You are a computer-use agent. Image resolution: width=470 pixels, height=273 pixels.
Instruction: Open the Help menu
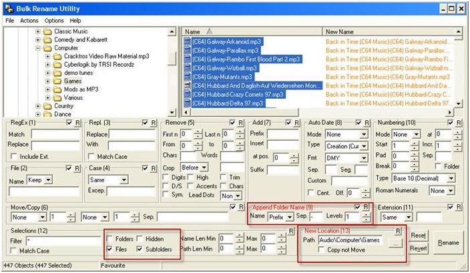click(75, 21)
